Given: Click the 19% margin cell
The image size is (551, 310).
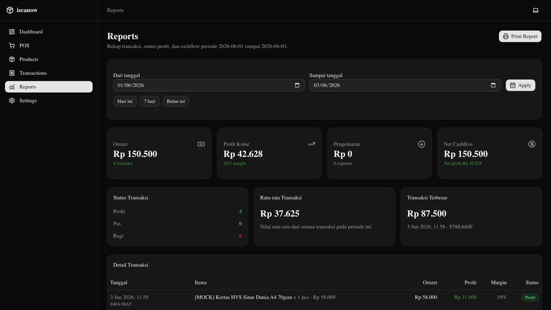Looking at the screenshot, I should pyautogui.click(x=501, y=297).
